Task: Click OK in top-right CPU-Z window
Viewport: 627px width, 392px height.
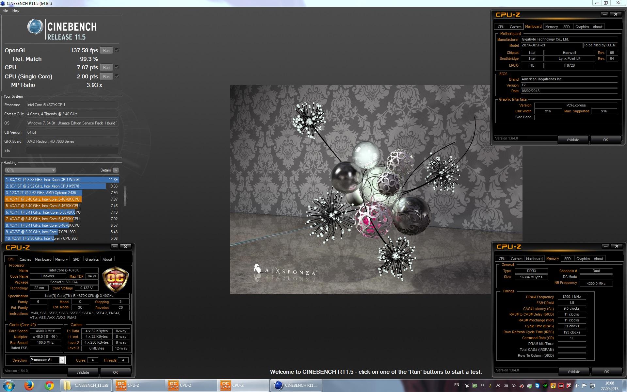Action: (x=605, y=140)
